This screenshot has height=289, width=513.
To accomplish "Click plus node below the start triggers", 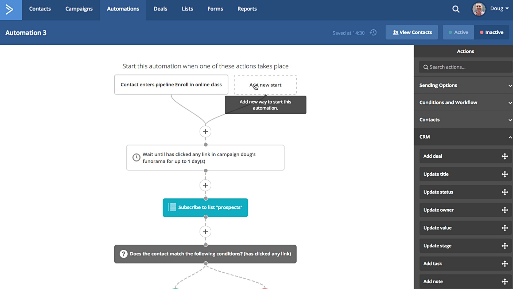I will [x=205, y=132].
